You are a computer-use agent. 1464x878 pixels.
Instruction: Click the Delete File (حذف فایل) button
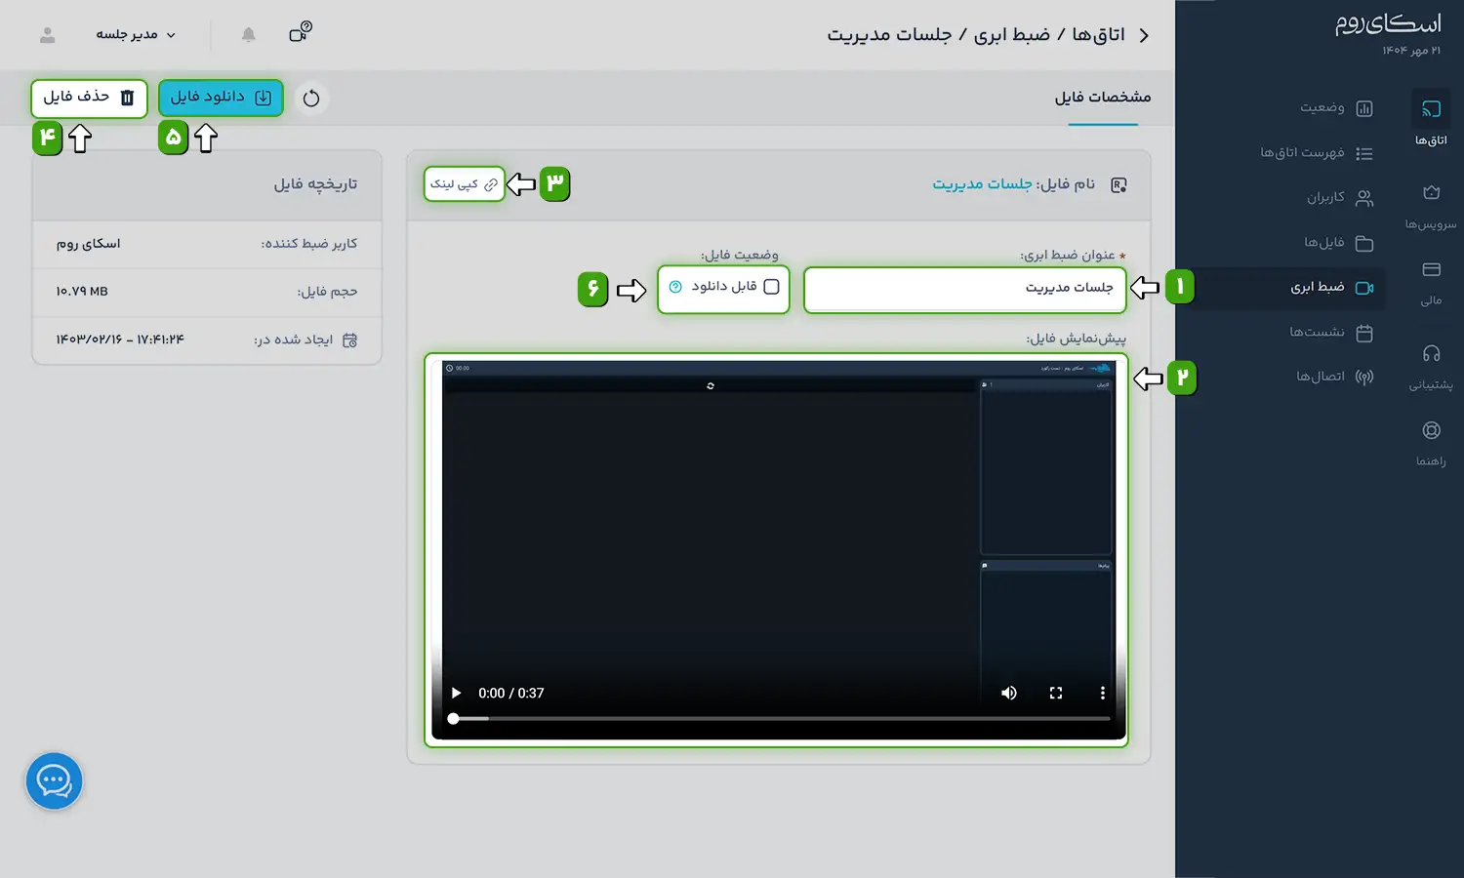(x=89, y=98)
